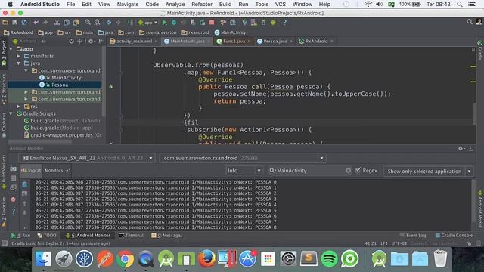The height and width of the screenshot is (272, 484).
Task: Collapse the java folder node
Action: [x=18, y=63]
